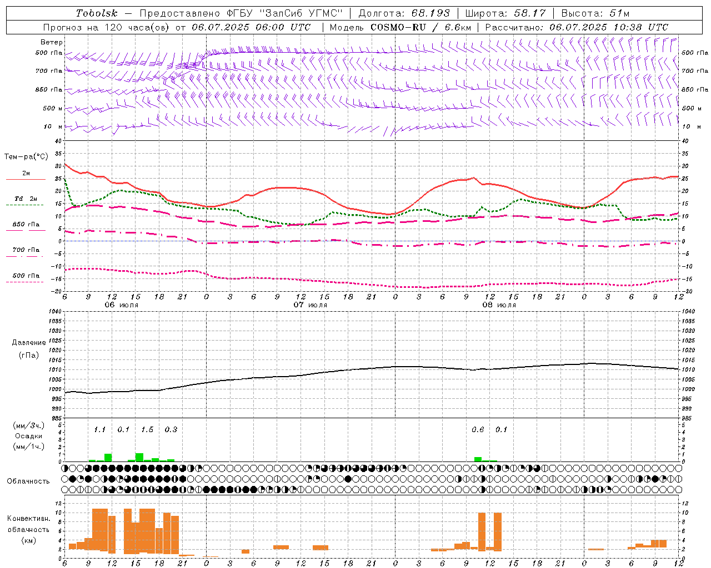Click the (мм/1ч.) precipitation unit label

(x=28, y=447)
